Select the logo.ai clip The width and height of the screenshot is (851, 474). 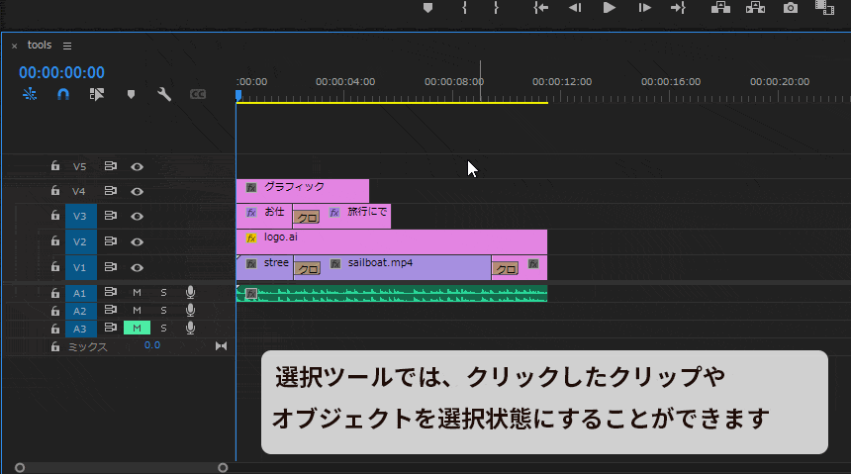tap(392, 241)
